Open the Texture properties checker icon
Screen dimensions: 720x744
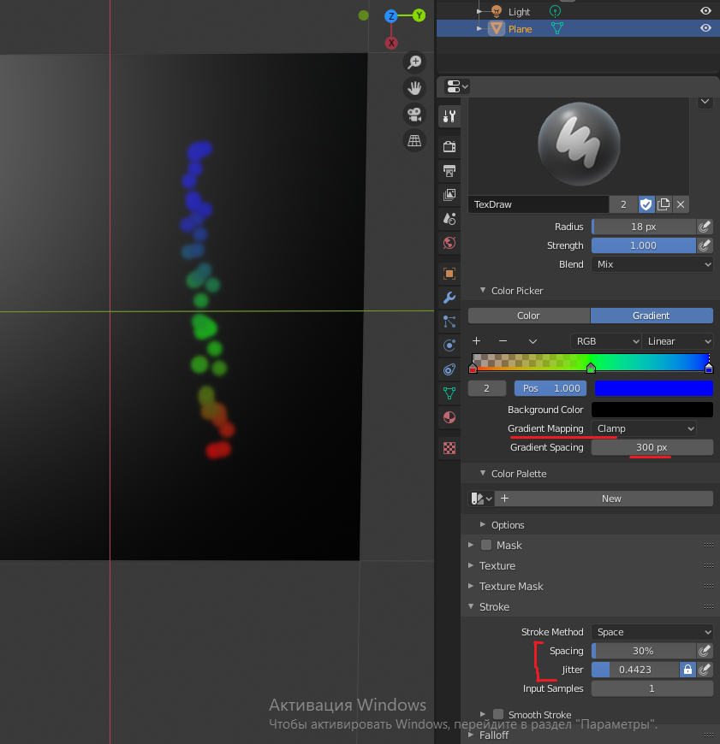pyautogui.click(x=449, y=448)
